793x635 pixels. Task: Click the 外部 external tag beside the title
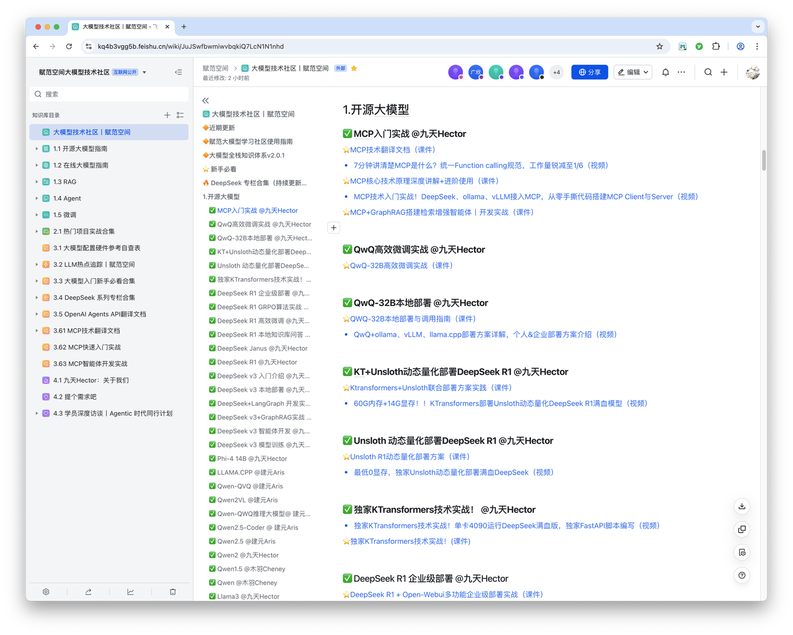[x=341, y=68]
